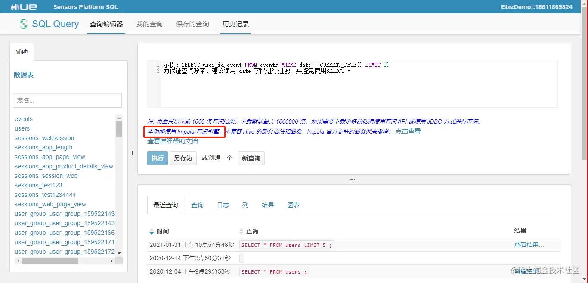
Task: Switch to the 日志 tab
Action: [x=223, y=205]
